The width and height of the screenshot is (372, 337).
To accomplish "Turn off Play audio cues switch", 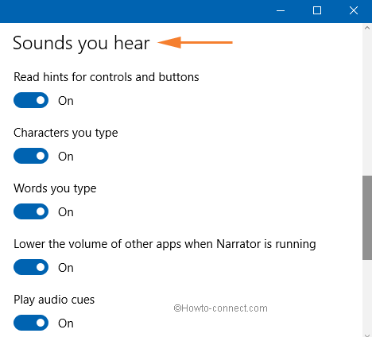I will (31, 323).
